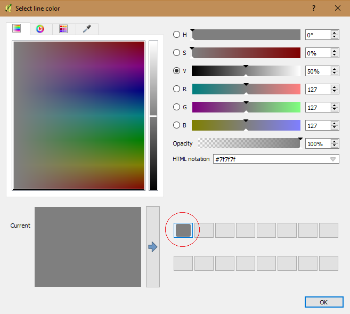The width and height of the screenshot is (350, 314).
Task: Switch to the color ramp tab
Action: (17, 29)
